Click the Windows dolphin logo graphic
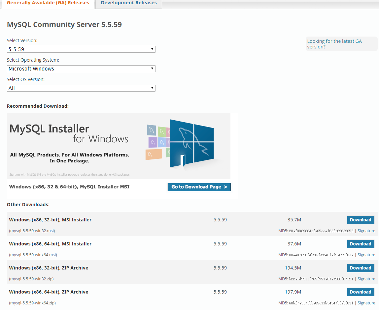379x310 pixels. 191,143
